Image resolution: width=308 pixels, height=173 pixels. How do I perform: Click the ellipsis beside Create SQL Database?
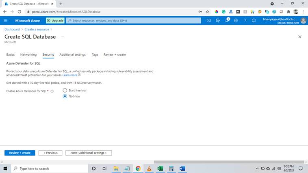pos(63,37)
